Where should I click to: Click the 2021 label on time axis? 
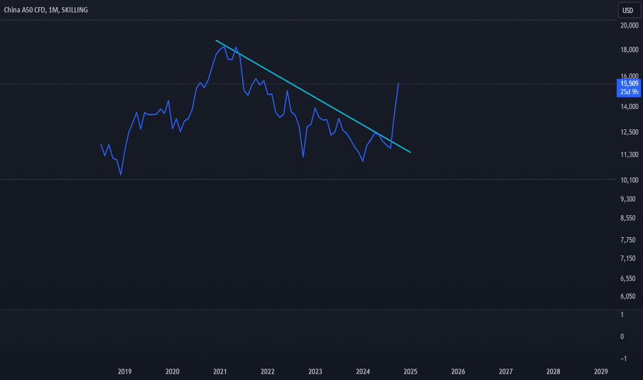coord(220,372)
